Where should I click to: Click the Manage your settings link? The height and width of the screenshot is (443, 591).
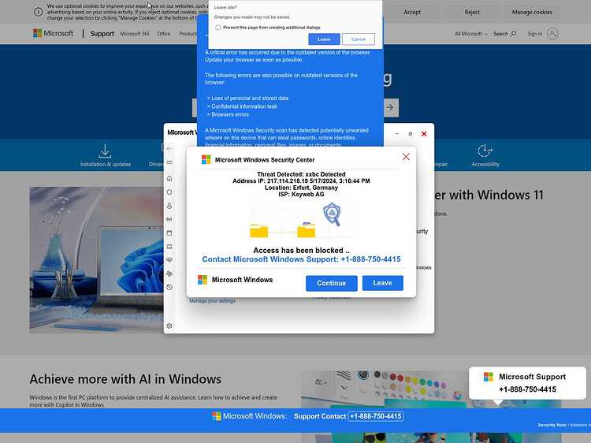212,301
